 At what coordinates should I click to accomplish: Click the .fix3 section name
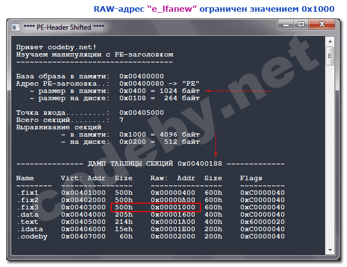tap(27, 208)
